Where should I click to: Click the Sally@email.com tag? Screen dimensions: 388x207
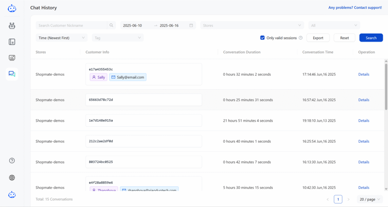[128, 77]
